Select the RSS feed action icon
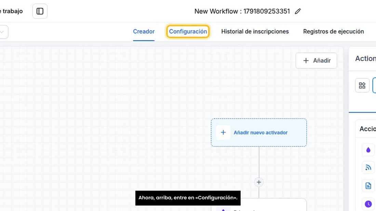The width and height of the screenshot is (376, 211). click(368, 168)
